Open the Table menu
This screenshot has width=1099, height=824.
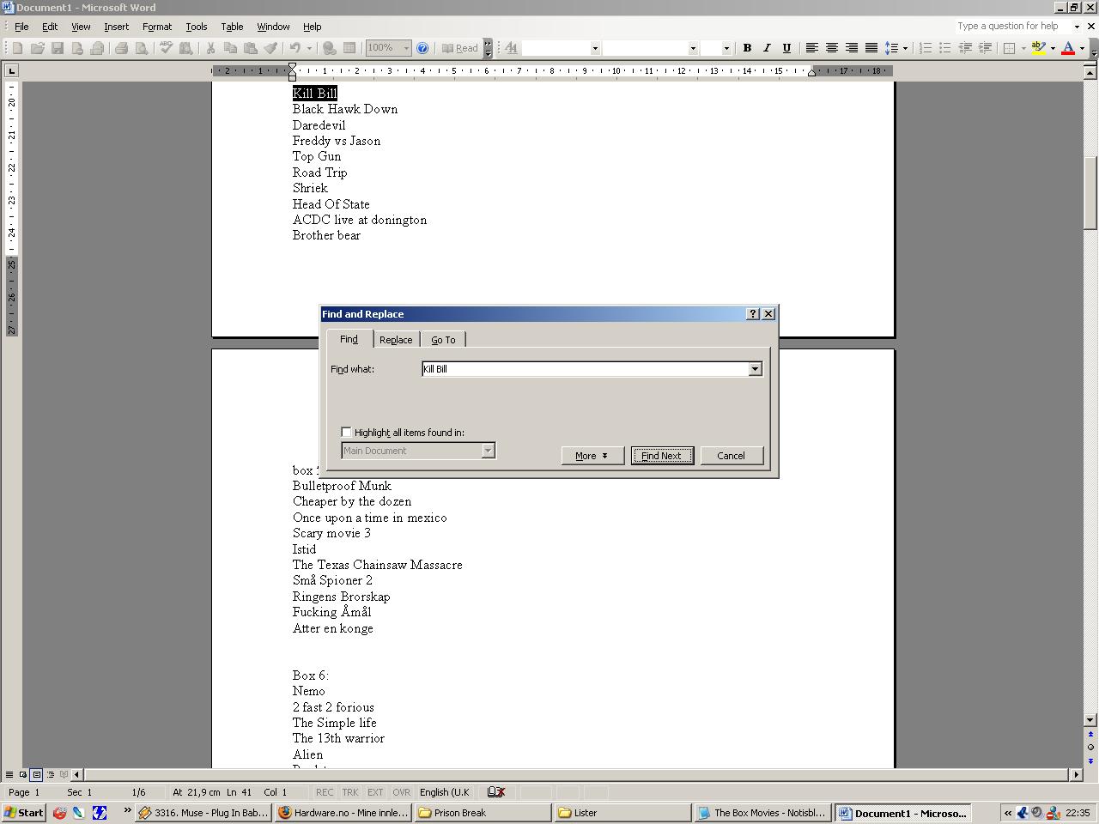point(232,27)
